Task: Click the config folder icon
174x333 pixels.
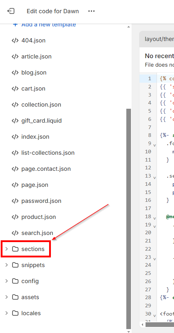Action: click(15, 281)
